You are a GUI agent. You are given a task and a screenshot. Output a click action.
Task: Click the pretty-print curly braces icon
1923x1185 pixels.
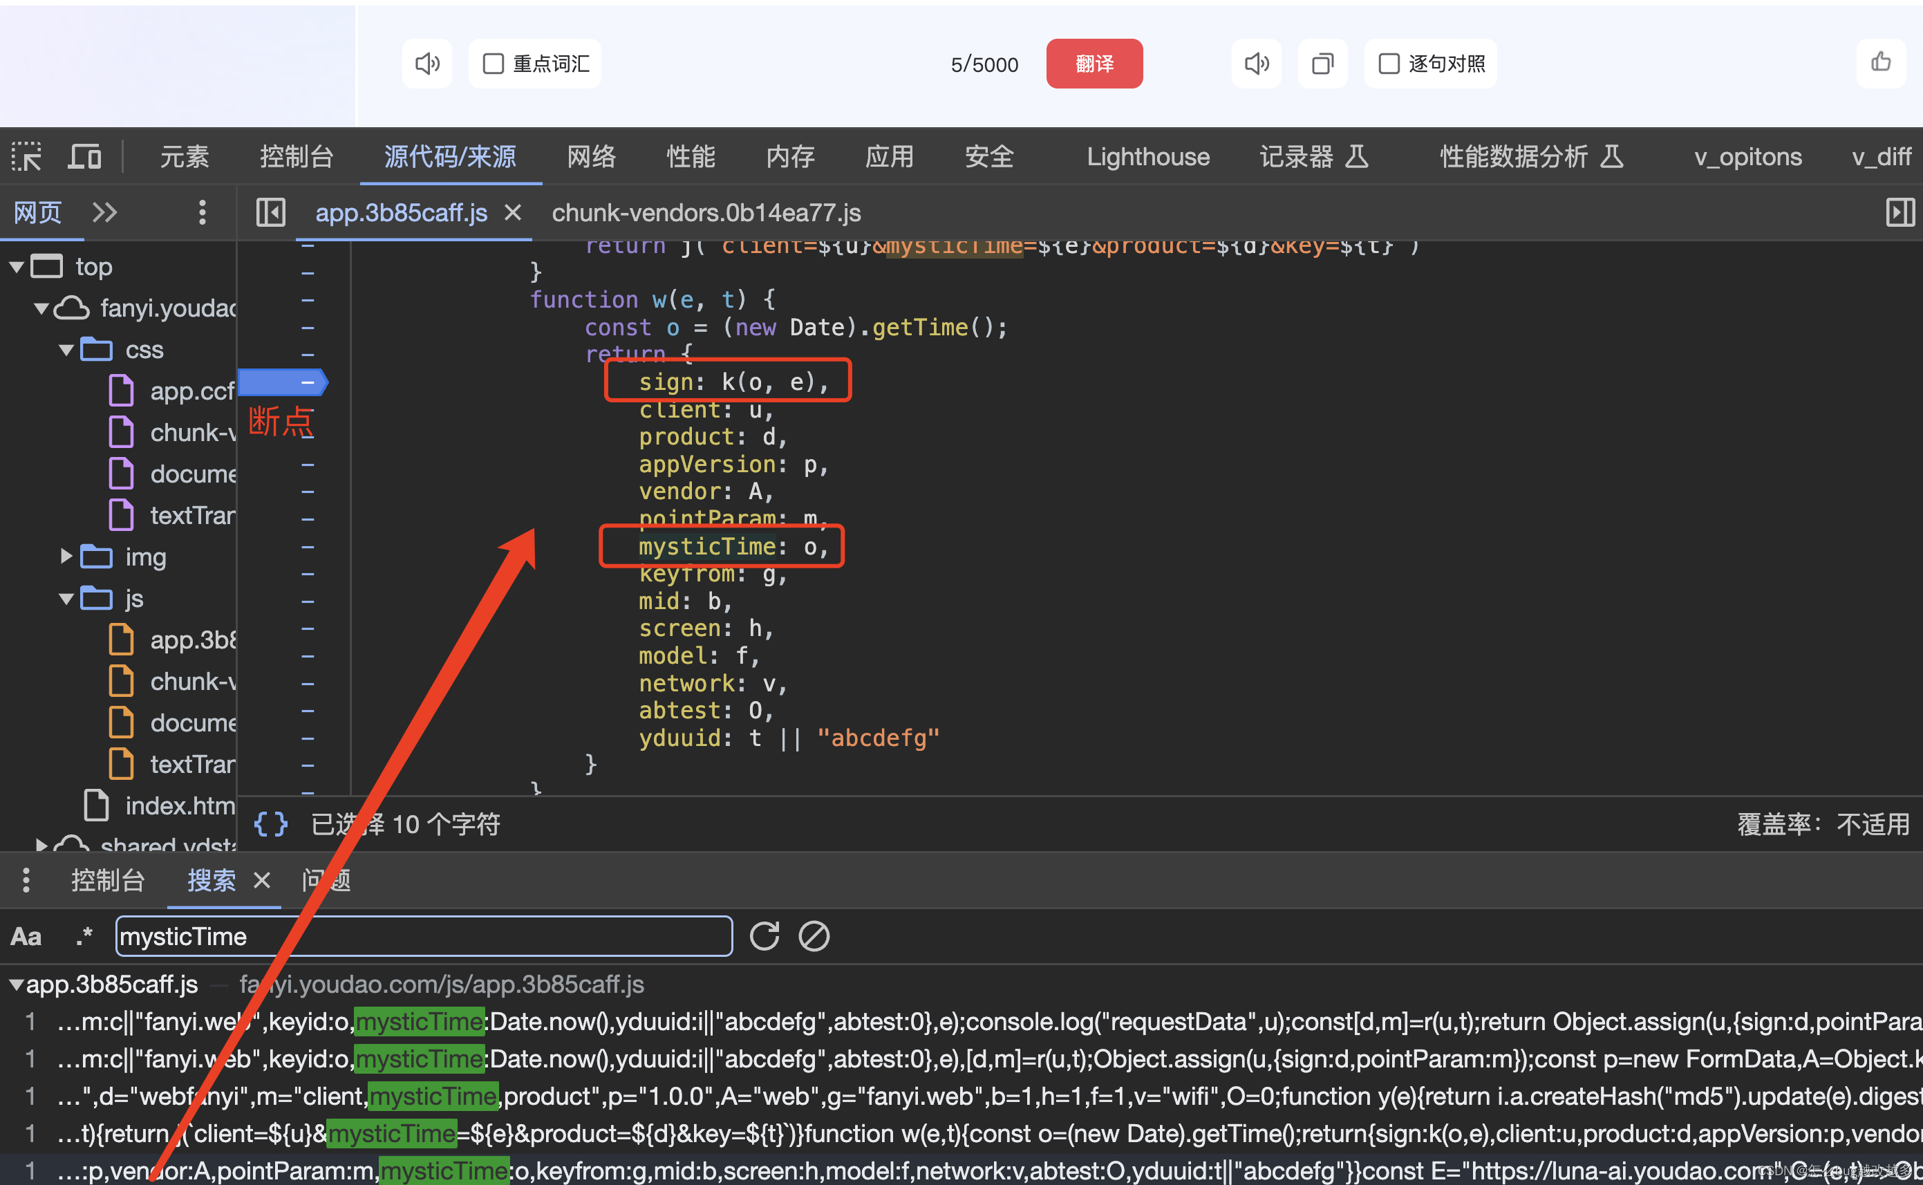pos(271,823)
